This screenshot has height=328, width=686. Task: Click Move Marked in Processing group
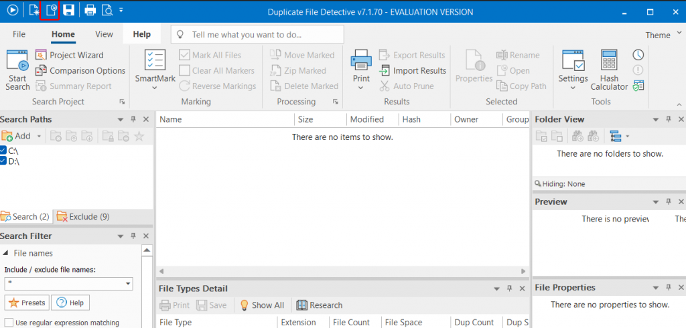tap(302, 55)
